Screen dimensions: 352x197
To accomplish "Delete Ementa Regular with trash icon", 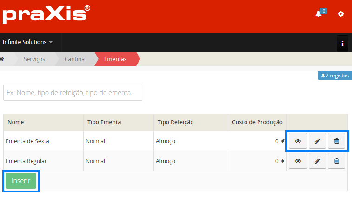I will (x=336, y=161).
